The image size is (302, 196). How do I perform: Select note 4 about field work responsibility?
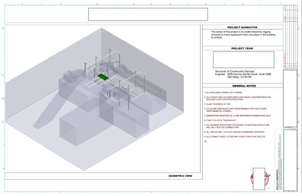tap(236, 110)
